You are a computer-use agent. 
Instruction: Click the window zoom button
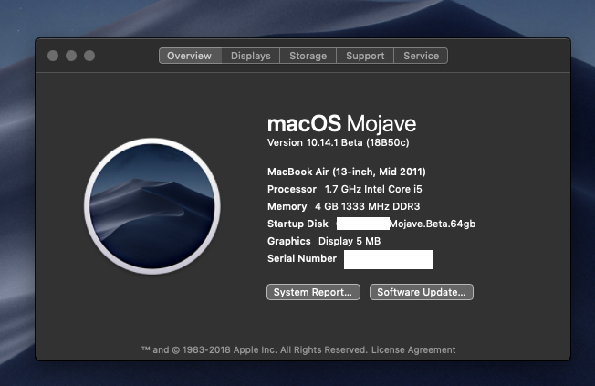point(89,56)
